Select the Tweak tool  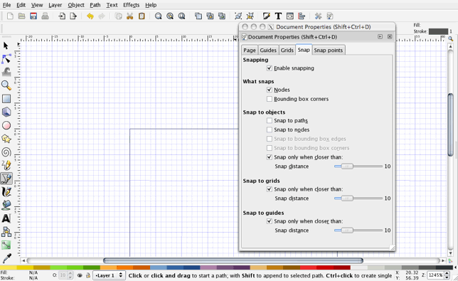click(6, 72)
